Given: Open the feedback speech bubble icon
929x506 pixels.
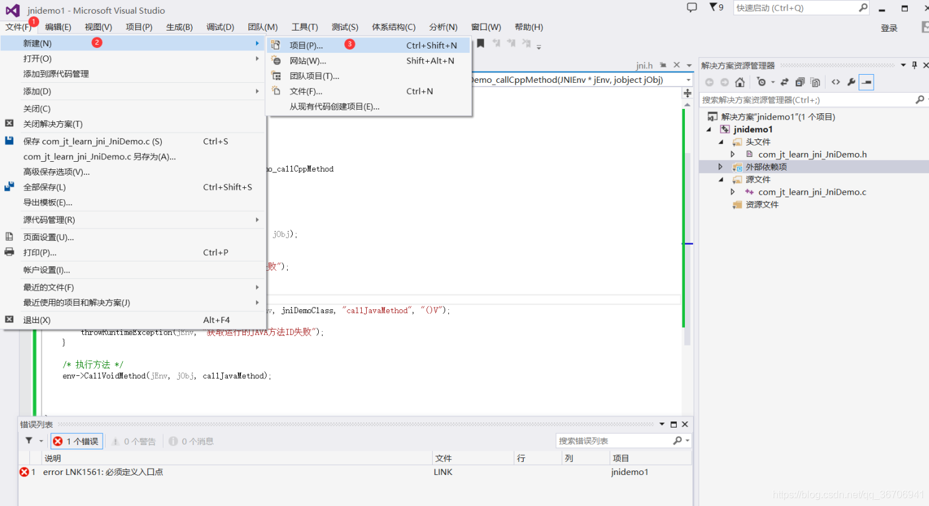Looking at the screenshot, I should coord(692,7).
